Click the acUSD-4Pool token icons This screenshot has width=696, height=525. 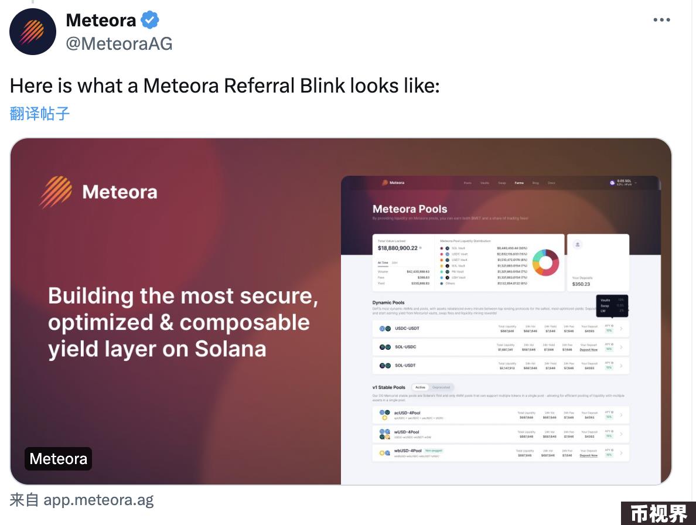[x=384, y=414]
